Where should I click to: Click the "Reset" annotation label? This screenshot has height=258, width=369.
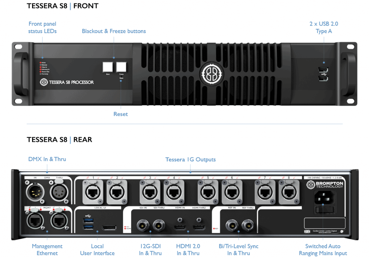click(120, 114)
